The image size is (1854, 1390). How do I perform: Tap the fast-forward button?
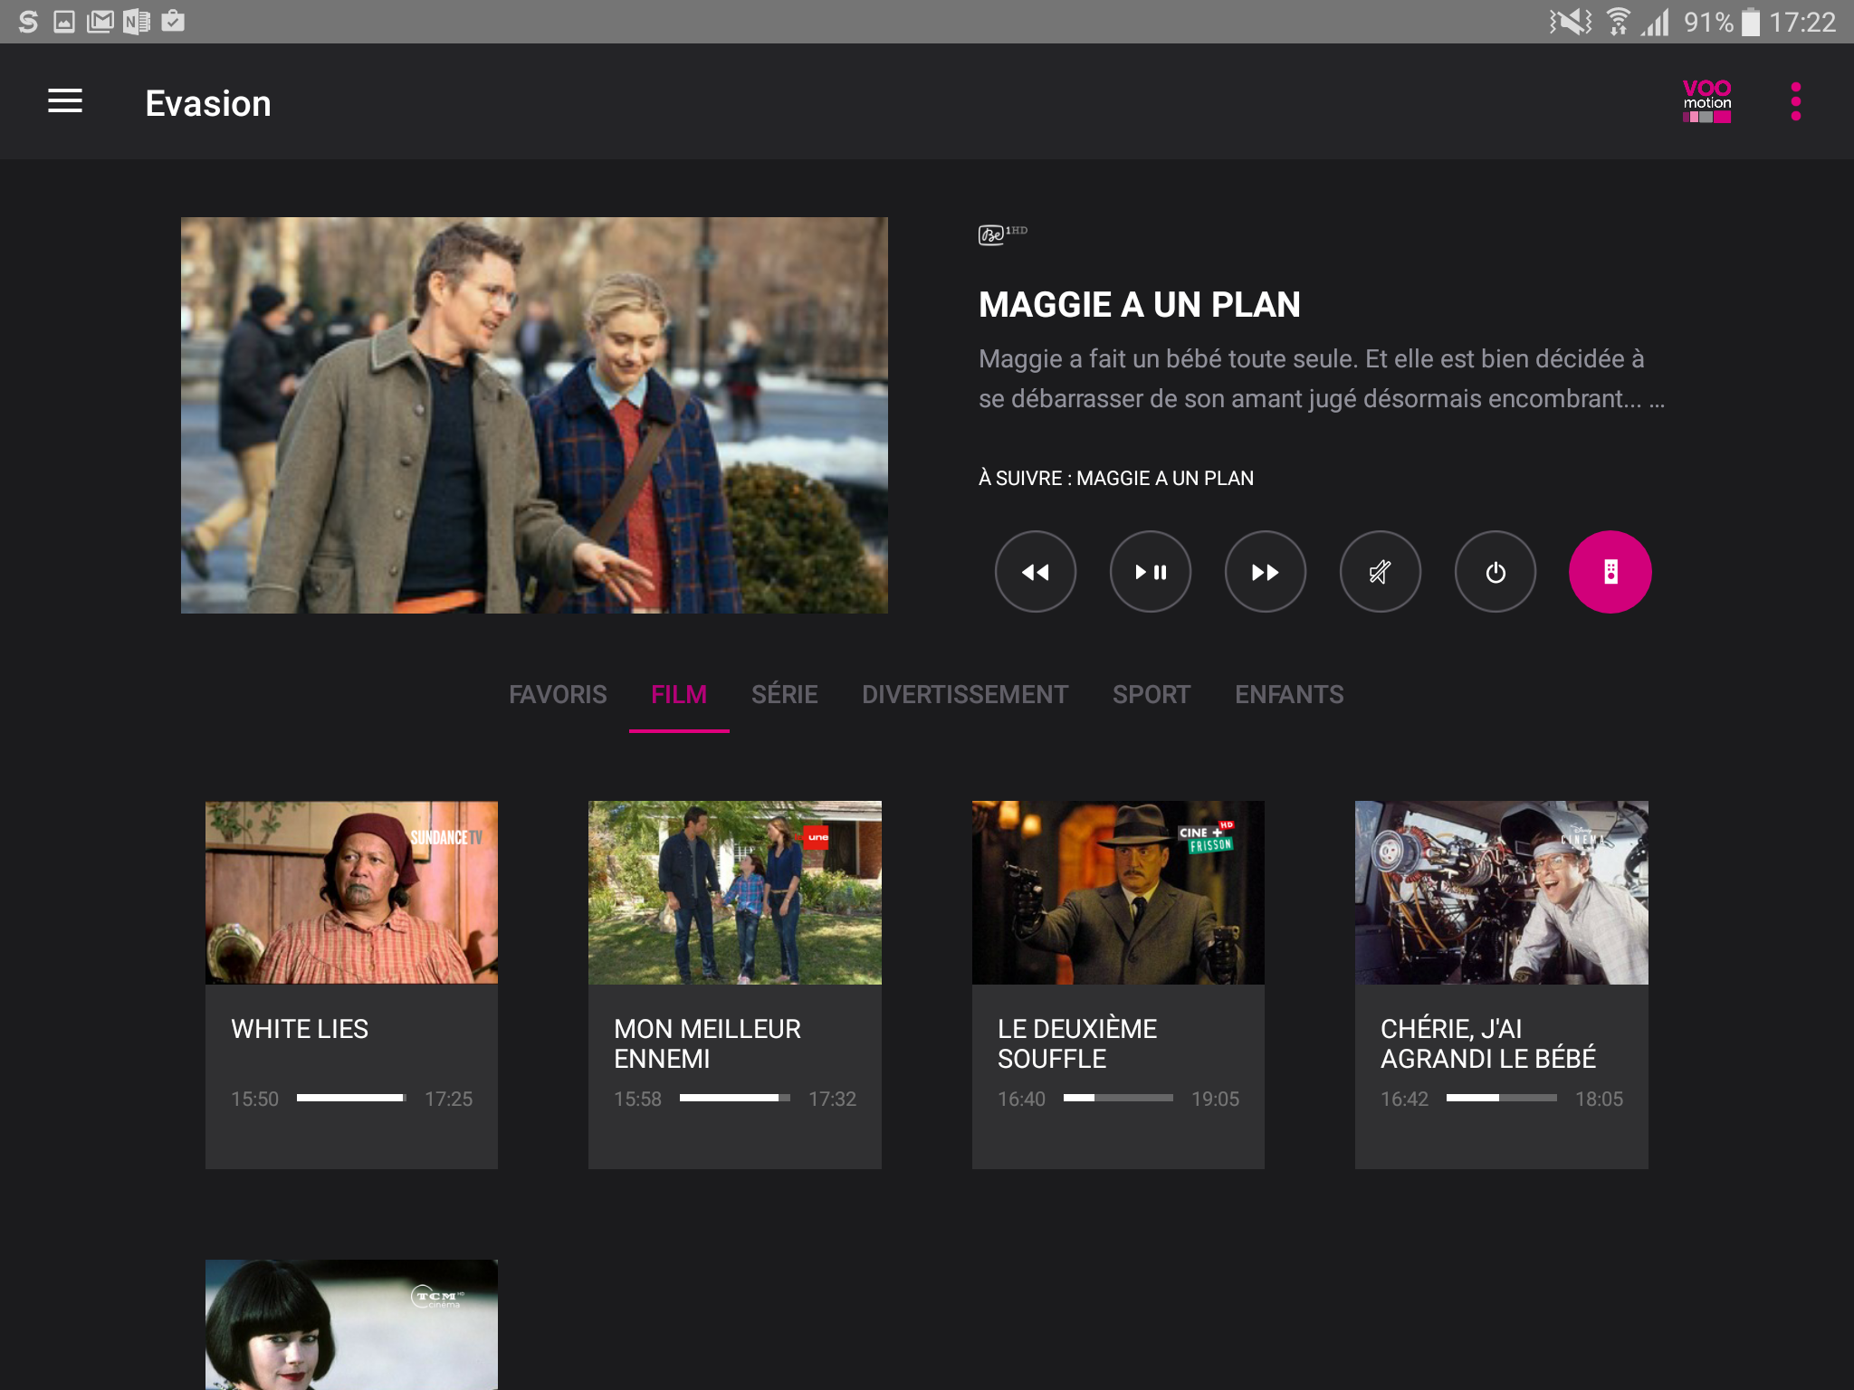point(1265,572)
